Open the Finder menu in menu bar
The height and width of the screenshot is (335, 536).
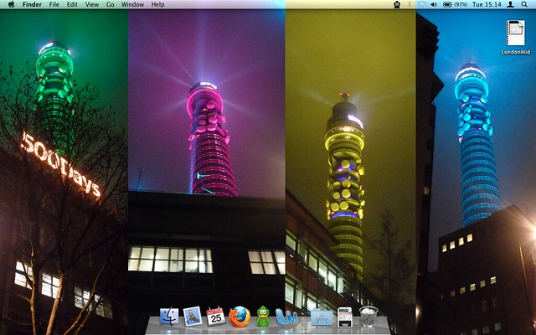pyautogui.click(x=32, y=4)
